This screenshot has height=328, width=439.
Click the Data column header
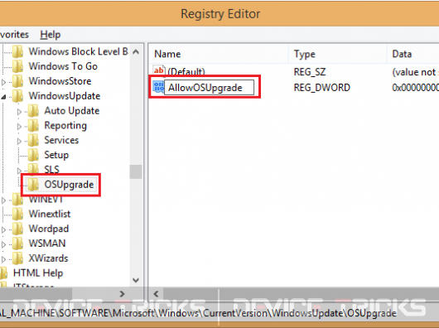tap(413, 54)
